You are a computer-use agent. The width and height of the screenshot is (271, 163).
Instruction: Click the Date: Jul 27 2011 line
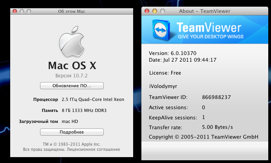pos(183,60)
